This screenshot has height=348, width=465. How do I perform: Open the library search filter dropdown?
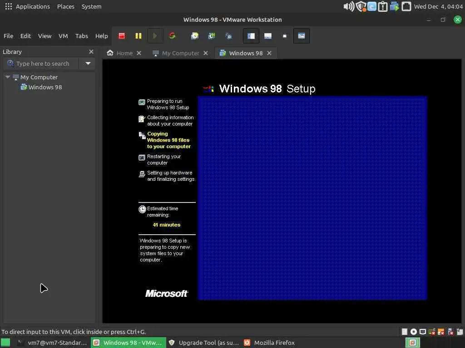click(88, 63)
